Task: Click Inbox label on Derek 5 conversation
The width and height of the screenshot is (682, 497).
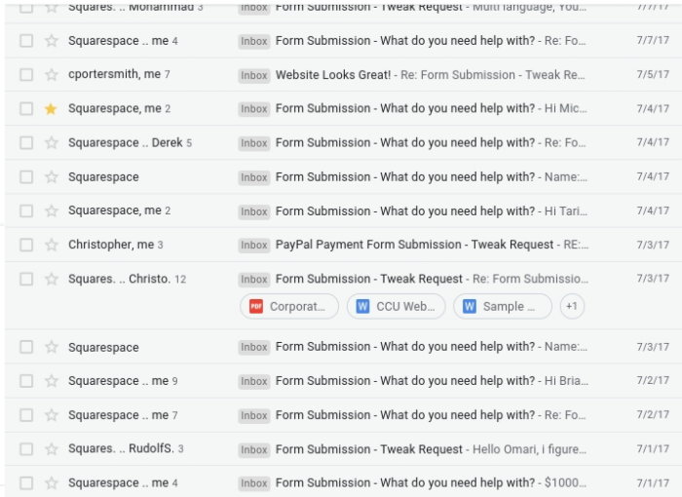Action: (x=254, y=143)
